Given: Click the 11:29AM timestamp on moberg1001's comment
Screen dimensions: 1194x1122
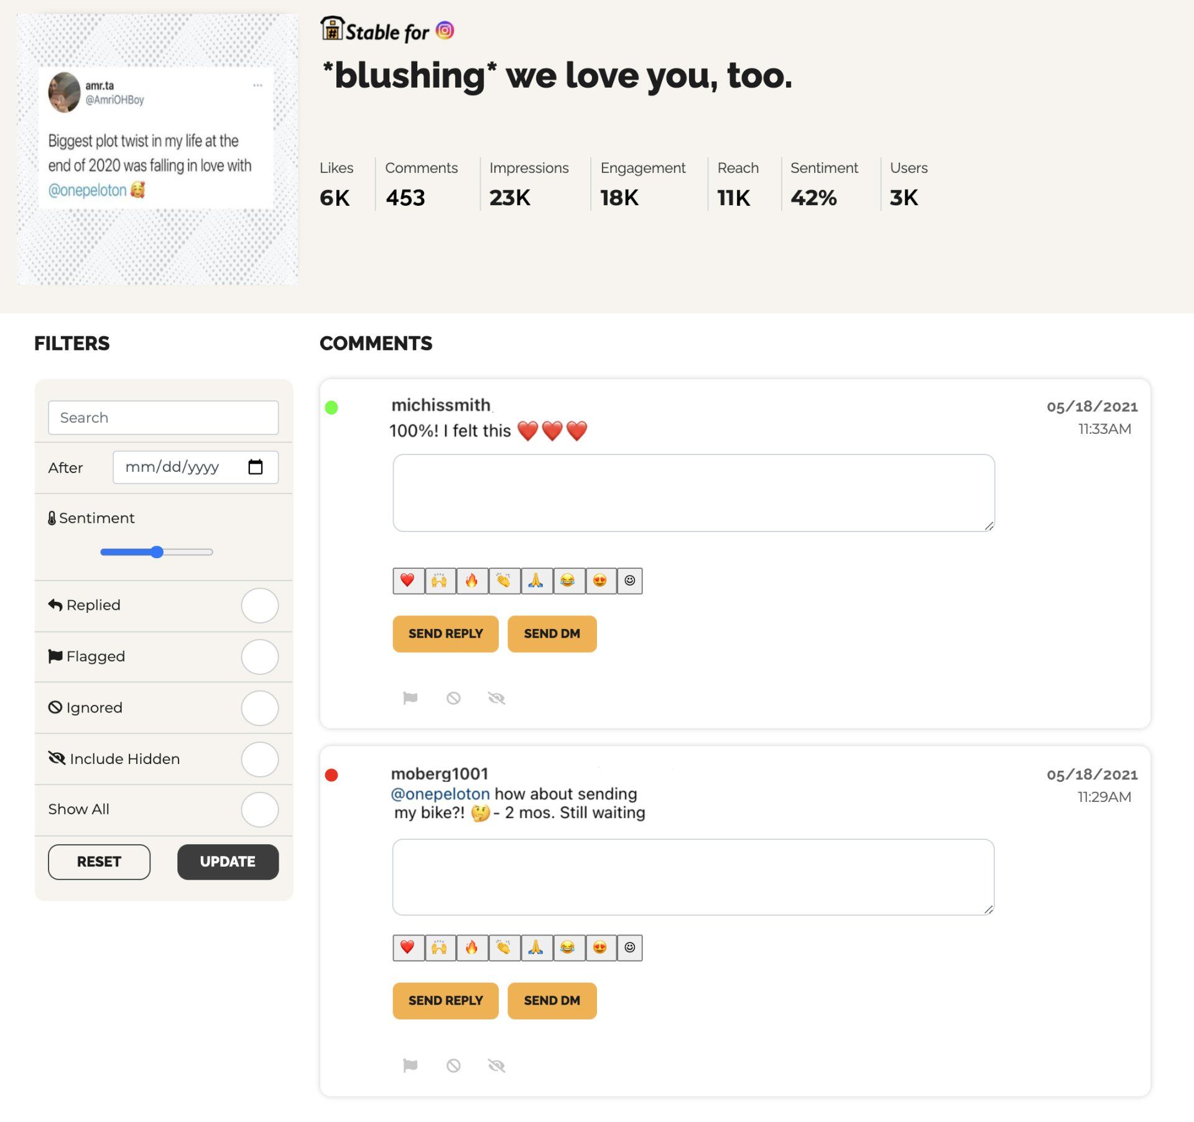Looking at the screenshot, I should [1104, 797].
